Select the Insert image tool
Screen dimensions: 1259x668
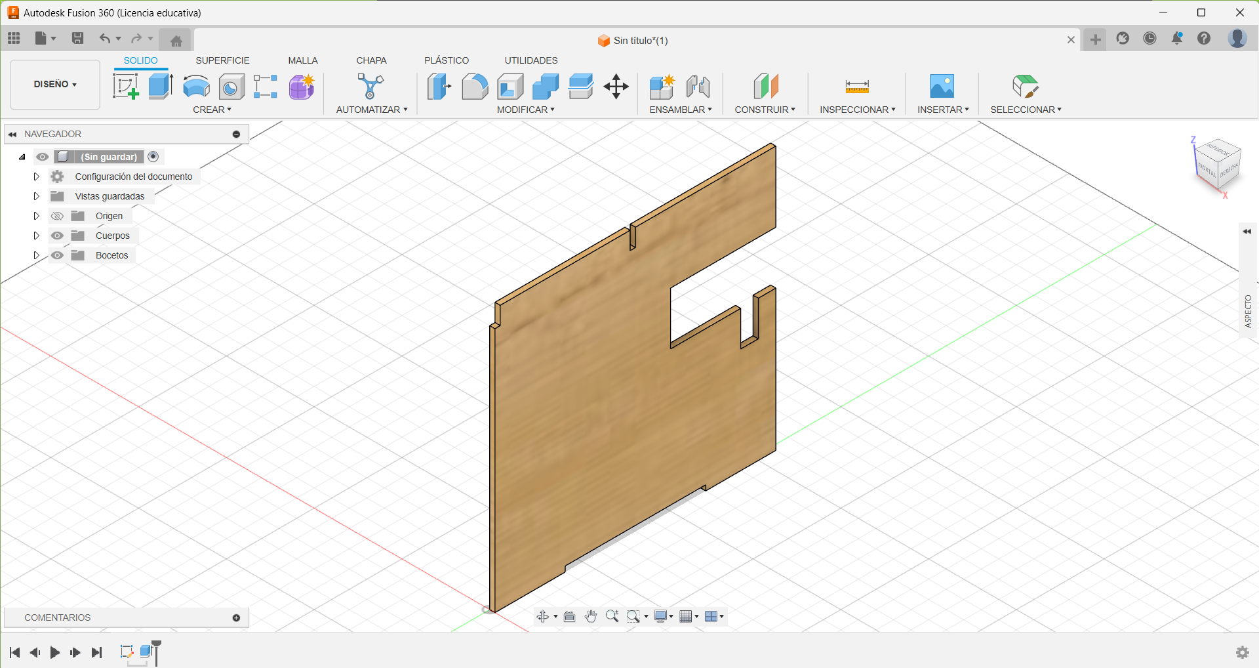click(x=942, y=87)
